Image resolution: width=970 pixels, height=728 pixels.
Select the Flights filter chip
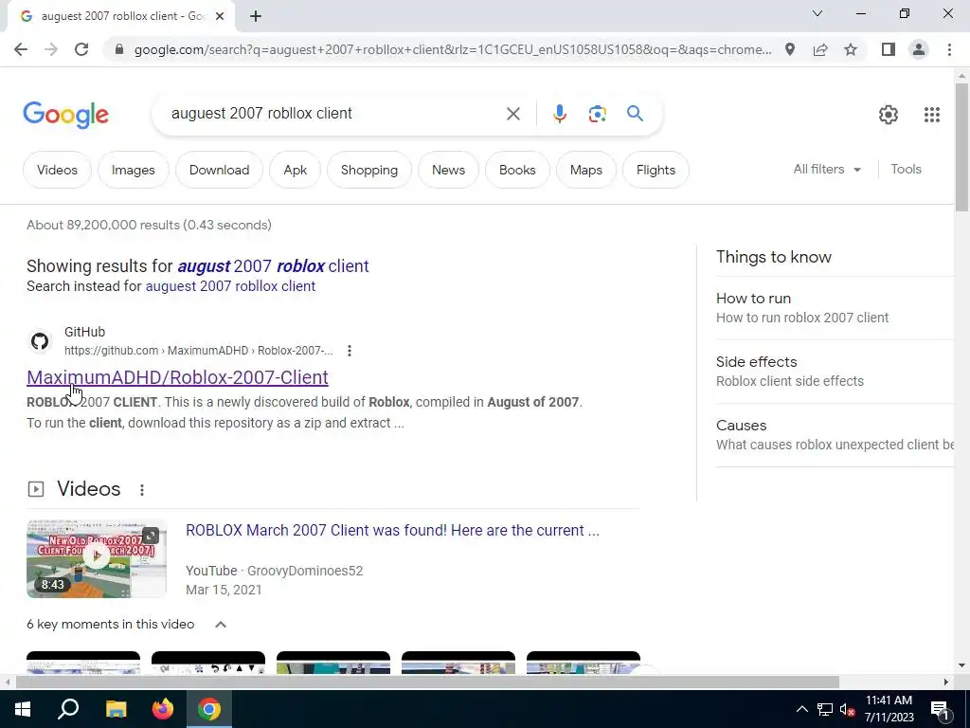(x=656, y=170)
